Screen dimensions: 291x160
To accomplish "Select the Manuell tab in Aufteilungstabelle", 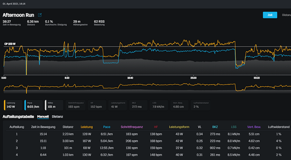I will pos(43,116).
